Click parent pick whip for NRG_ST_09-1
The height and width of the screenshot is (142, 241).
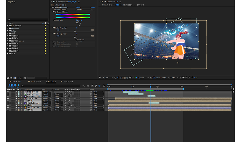click(91, 92)
